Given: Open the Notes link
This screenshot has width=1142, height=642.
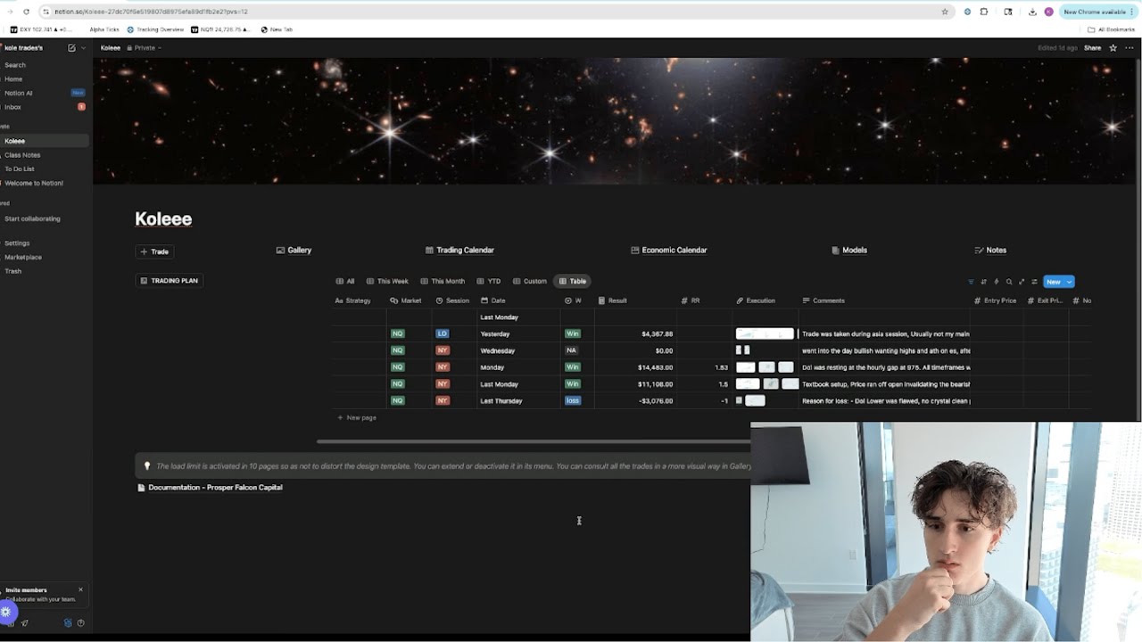Looking at the screenshot, I should click(x=990, y=251).
